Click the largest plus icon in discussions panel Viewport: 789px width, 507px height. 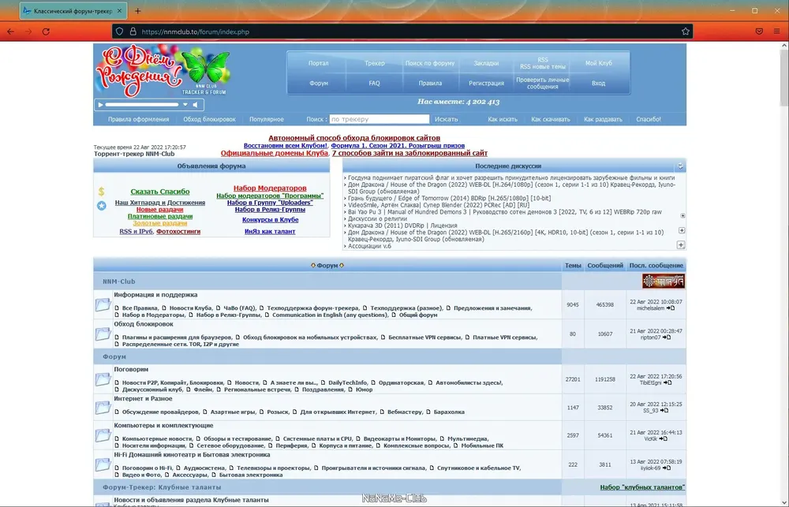pos(681,245)
